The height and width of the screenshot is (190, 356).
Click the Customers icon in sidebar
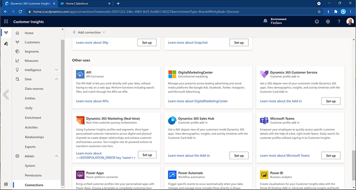[17, 42]
